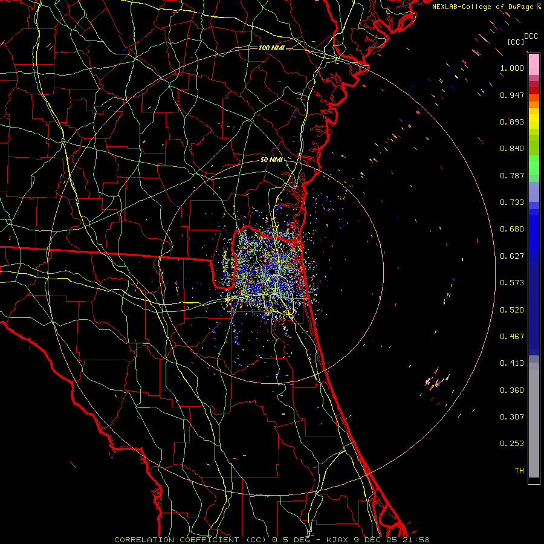Viewport: 544px width, 544px height.
Task: Pick the lavender segment of the color bar
Action: tap(534, 192)
